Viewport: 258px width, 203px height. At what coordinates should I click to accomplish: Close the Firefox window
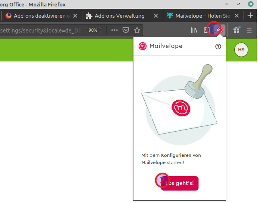pos(251,4)
